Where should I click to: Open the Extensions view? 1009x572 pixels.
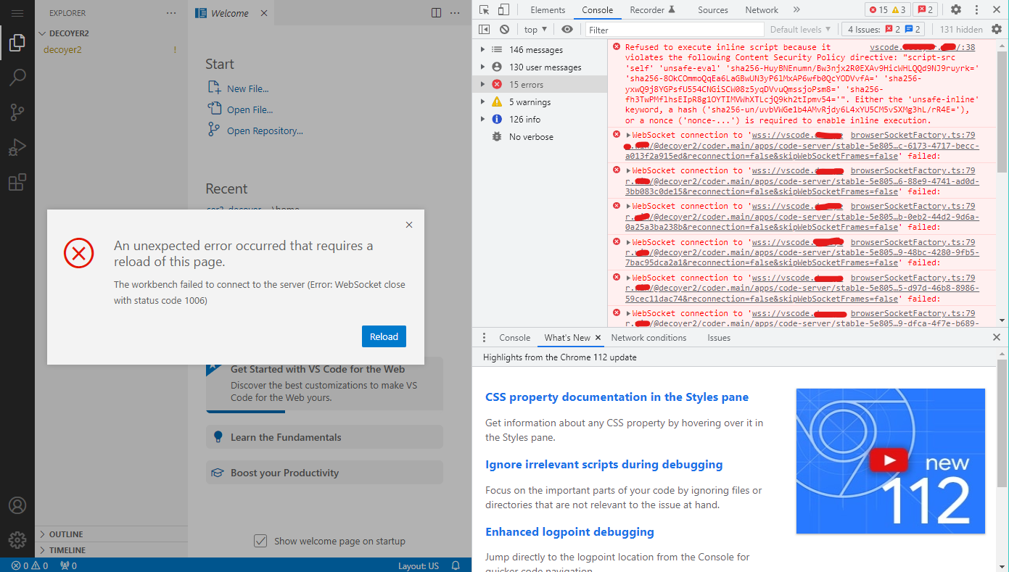17,182
